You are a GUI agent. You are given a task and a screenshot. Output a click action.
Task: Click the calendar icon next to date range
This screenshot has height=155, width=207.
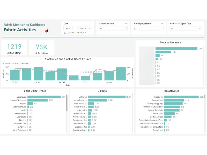coord(64,33)
